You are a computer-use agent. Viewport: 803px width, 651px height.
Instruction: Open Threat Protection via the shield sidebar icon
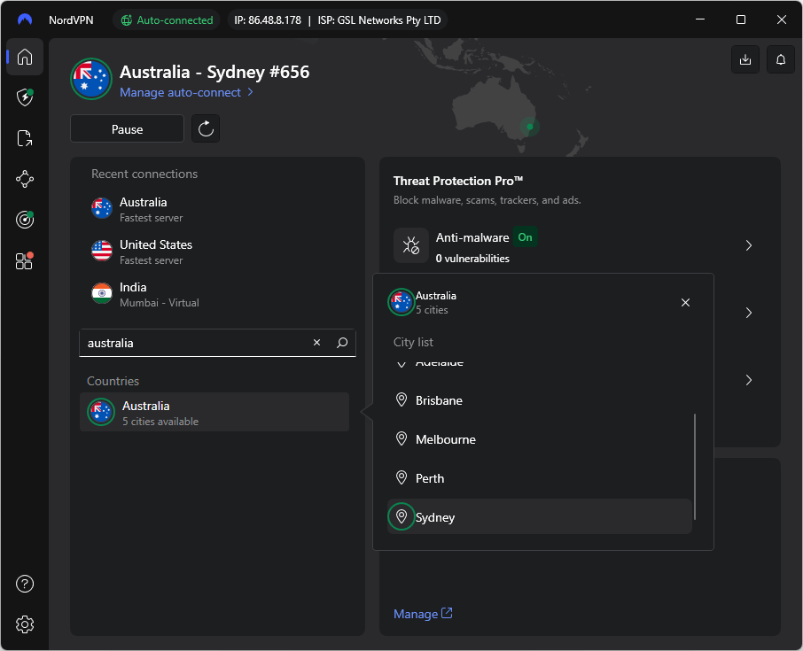tap(24, 98)
